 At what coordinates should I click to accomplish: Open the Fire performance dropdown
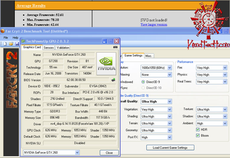tap(211, 68)
